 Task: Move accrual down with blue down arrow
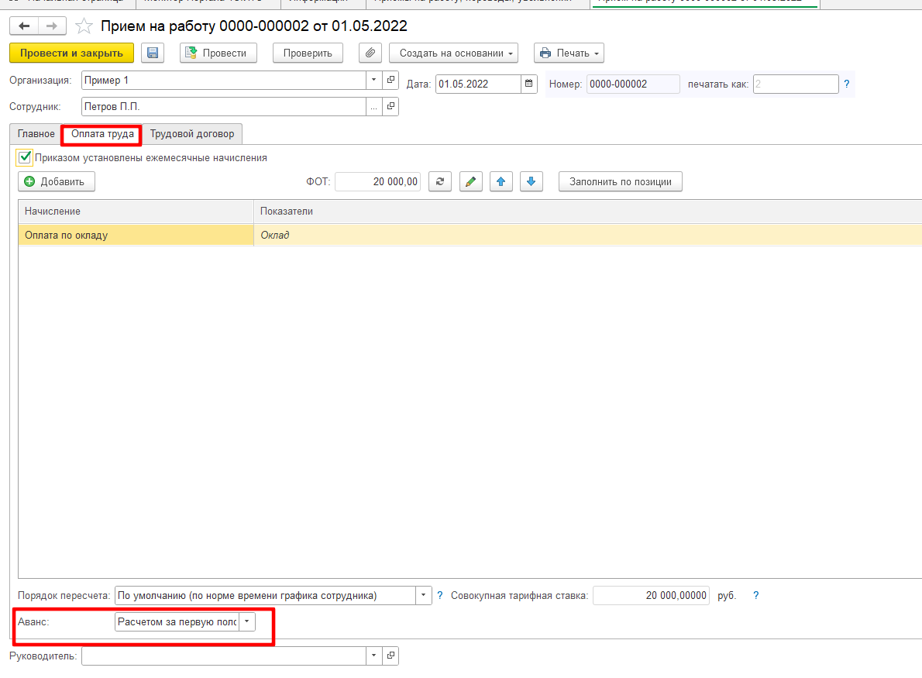(531, 181)
